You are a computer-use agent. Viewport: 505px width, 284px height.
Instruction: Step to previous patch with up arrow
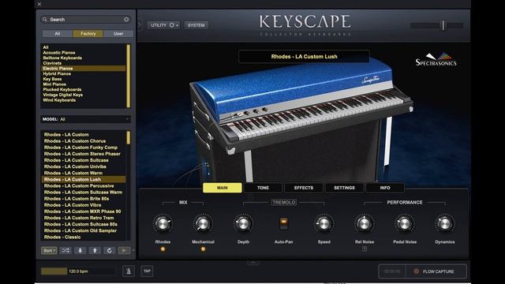(x=95, y=250)
